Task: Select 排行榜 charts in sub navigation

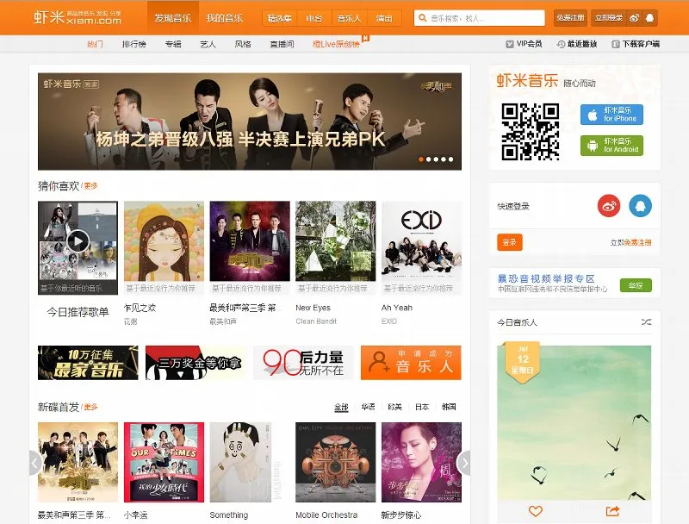Action: [x=134, y=44]
